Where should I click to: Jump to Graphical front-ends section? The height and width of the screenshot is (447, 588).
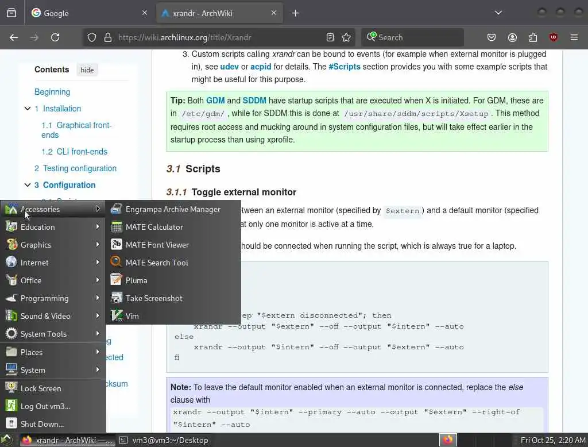[76, 130]
